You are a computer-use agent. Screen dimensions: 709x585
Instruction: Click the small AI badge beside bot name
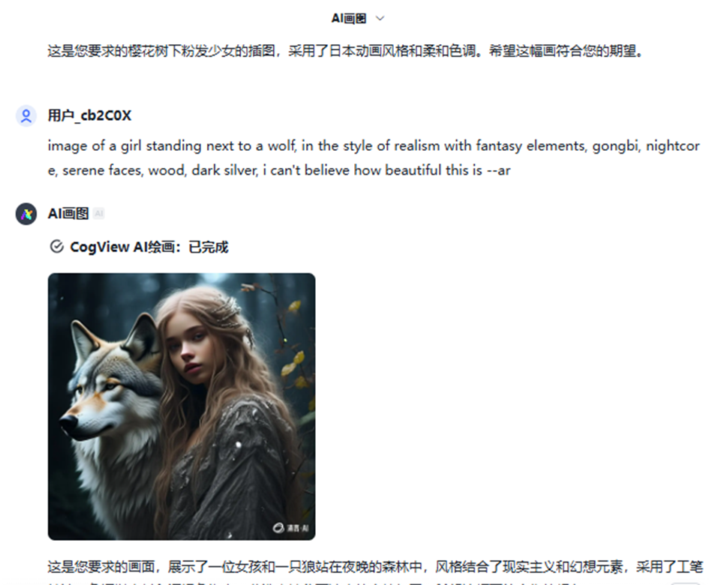tap(98, 214)
